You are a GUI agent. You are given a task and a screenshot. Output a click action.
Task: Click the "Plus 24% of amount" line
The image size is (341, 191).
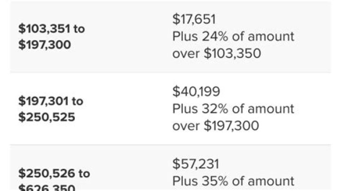pos(233,36)
